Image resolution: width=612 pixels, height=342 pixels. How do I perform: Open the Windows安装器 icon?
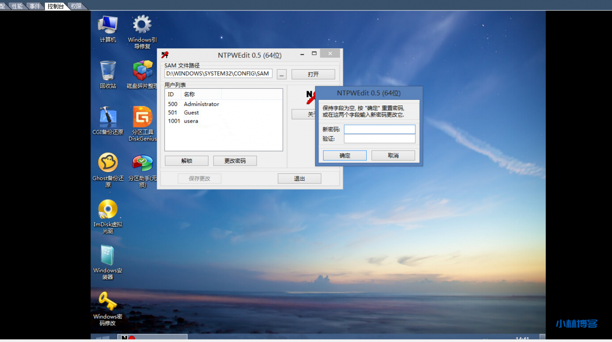[x=108, y=256]
